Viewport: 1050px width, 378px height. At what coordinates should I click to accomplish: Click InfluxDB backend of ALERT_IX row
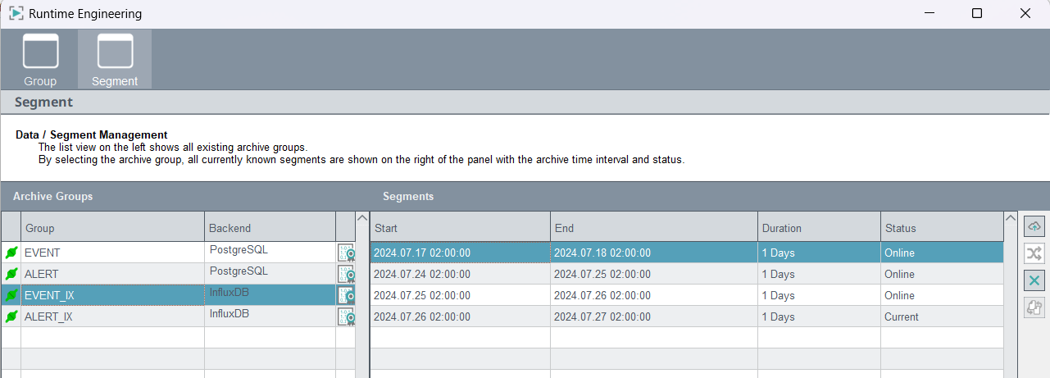(270, 317)
